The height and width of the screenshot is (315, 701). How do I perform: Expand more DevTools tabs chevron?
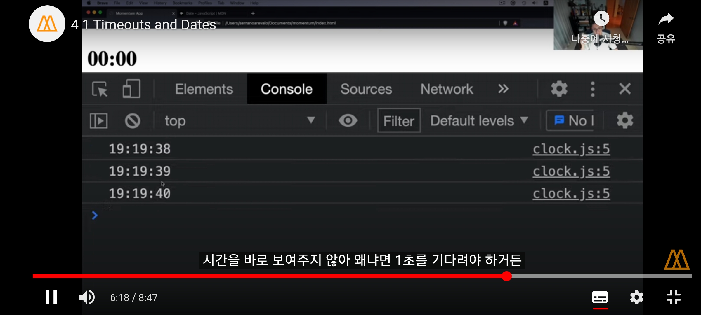click(503, 89)
